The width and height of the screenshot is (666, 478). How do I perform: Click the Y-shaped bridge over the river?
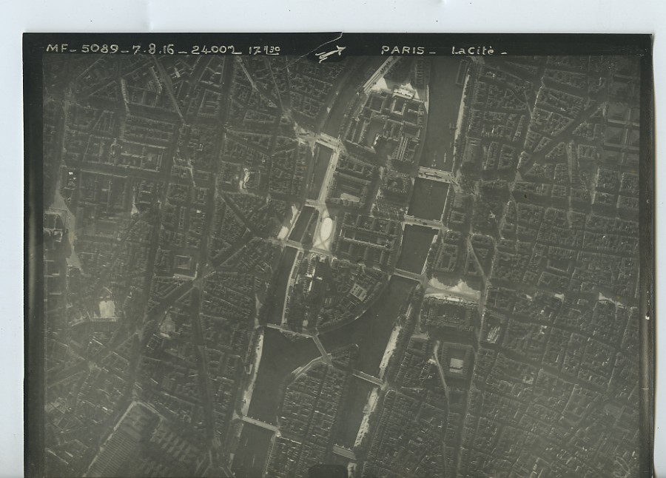[x=321, y=345]
